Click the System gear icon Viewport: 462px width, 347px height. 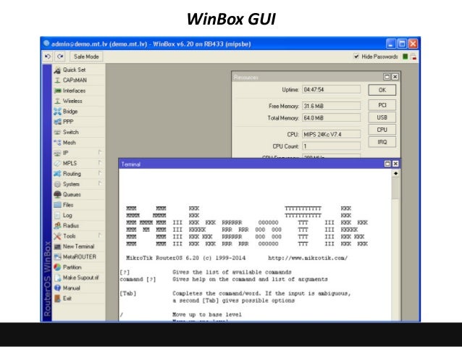coord(57,184)
